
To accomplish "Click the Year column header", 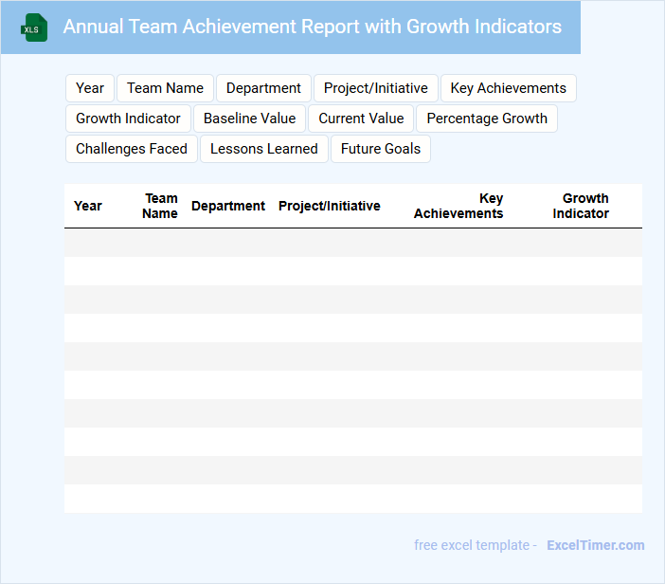I will tap(88, 206).
